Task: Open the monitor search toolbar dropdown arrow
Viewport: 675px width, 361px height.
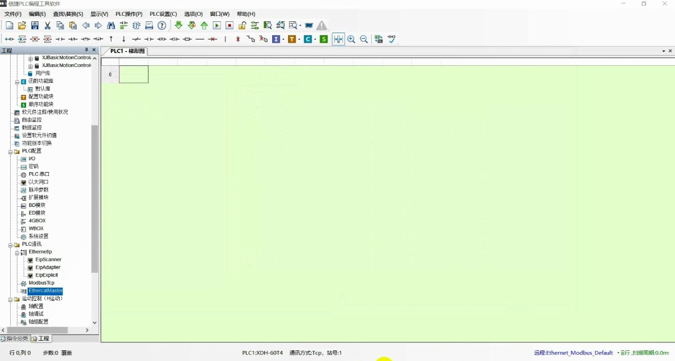Action: [x=300, y=26]
